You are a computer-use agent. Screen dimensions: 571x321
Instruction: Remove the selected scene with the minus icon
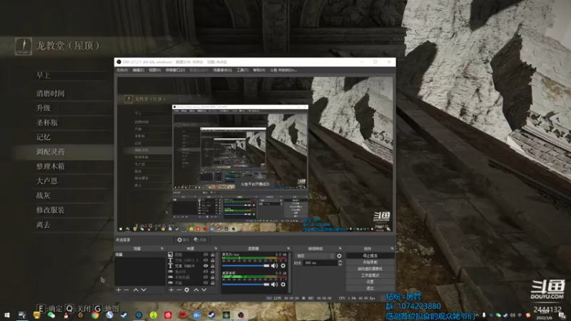click(126, 290)
